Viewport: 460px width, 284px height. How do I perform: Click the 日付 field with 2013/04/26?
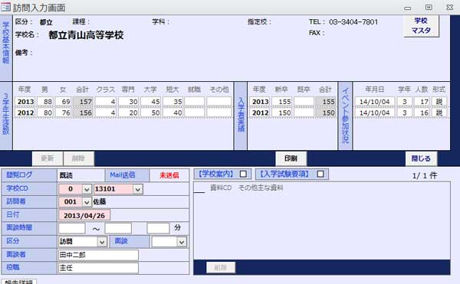click(84, 216)
